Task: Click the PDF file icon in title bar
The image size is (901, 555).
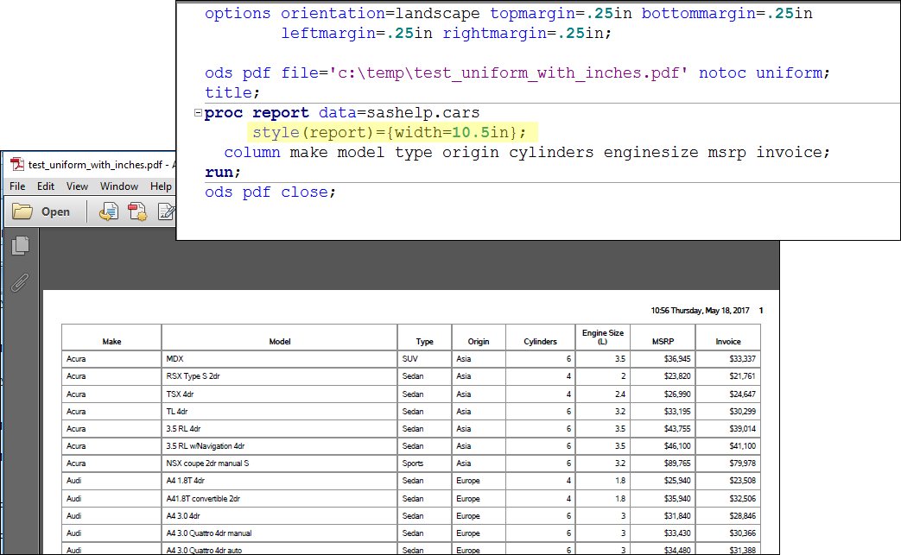Action: click(x=17, y=165)
